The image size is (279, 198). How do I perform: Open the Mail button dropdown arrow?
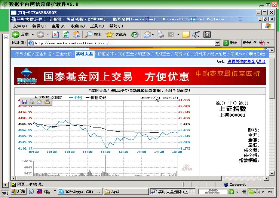point(153,34)
